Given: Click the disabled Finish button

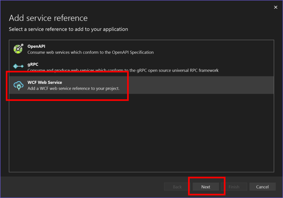Looking at the screenshot, I should [234, 187].
